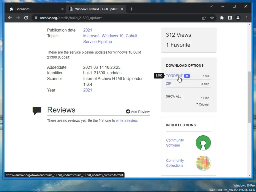Bookmark this page with the star icon
This screenshot has width=256, height=192.
(x=212, y=18)
